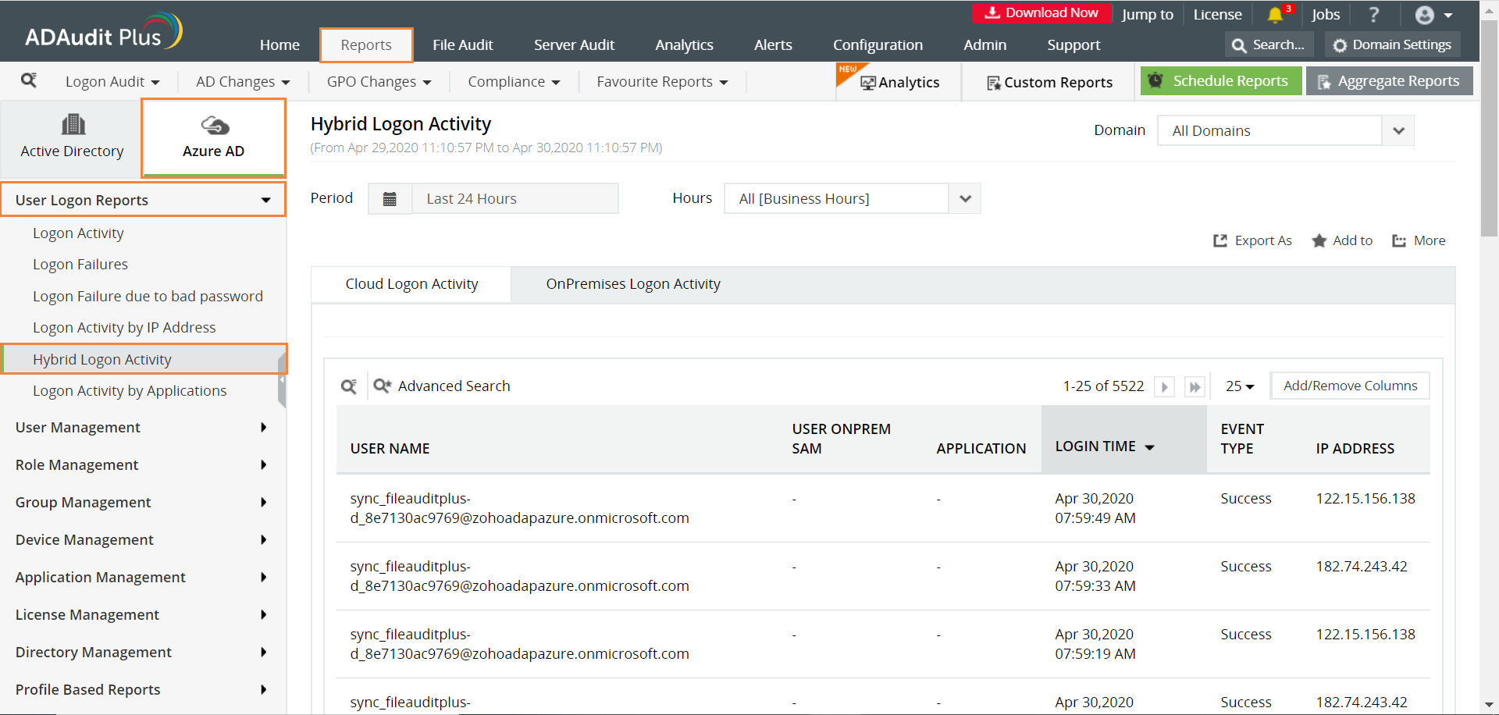Switch to the File Audit tab

(463, 45)
